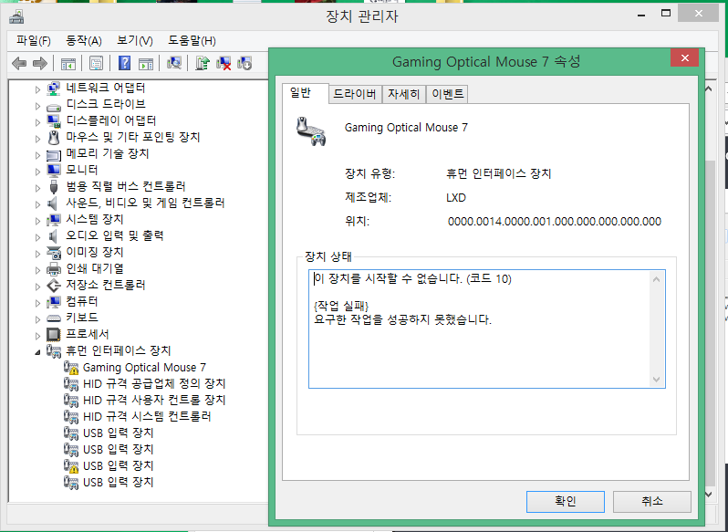Toggle the show/hide console tree toolbar icon

(68, 63)
